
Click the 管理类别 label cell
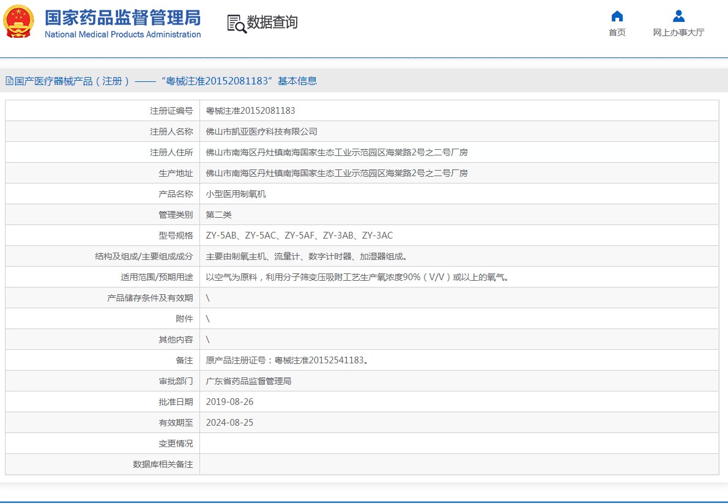102,215
